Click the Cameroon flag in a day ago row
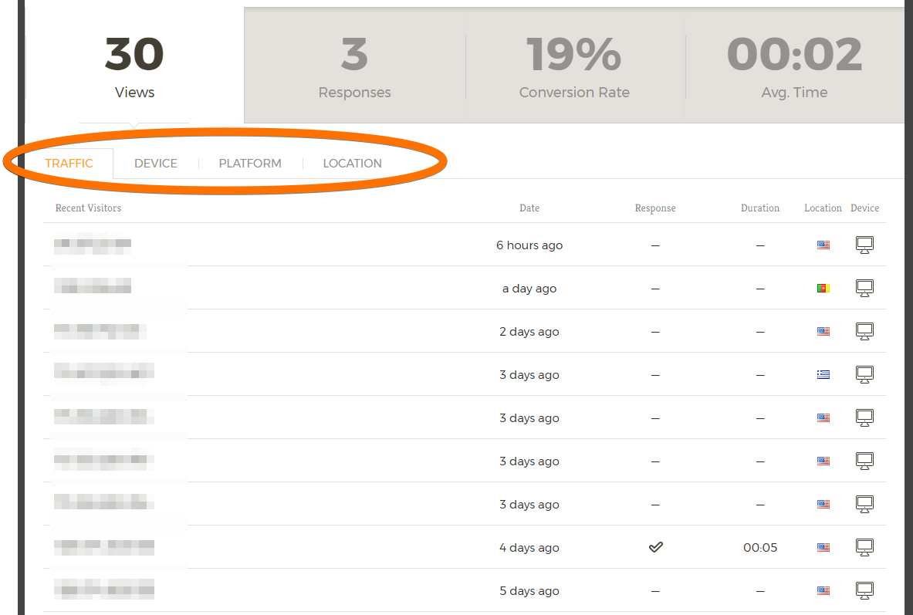This screenshot has width=913, height=615. click(x=823, y=289)
